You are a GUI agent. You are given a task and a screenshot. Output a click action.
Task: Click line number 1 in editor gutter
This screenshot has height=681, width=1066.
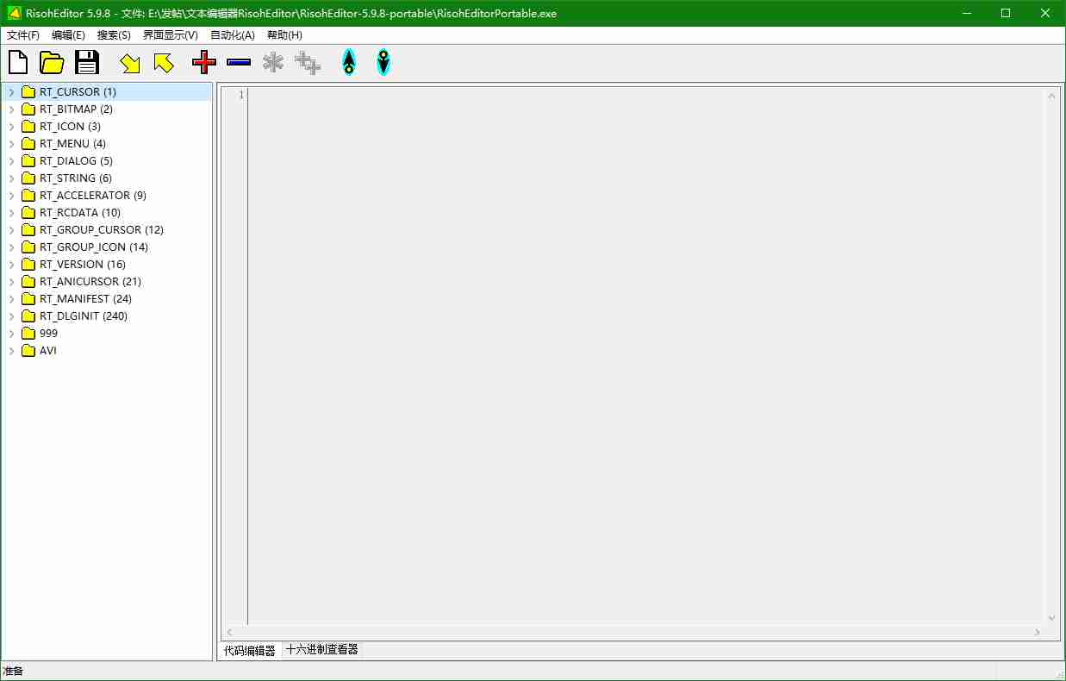pos(241,95)
